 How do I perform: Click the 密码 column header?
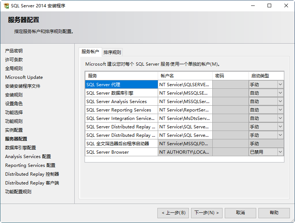[x=231, y=76]
